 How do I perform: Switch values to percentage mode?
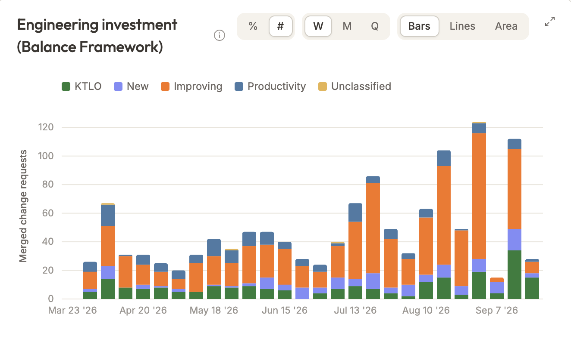(x=253, y=26)
